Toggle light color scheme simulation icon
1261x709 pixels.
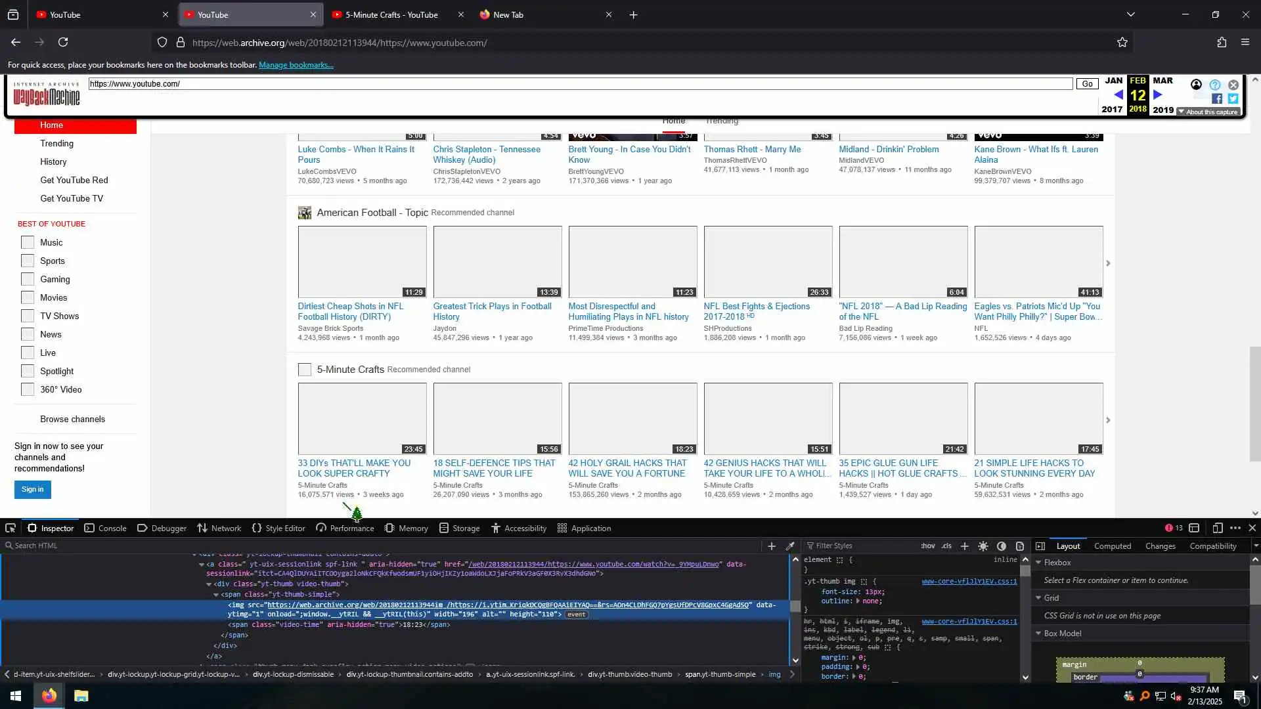coord(983,546)
